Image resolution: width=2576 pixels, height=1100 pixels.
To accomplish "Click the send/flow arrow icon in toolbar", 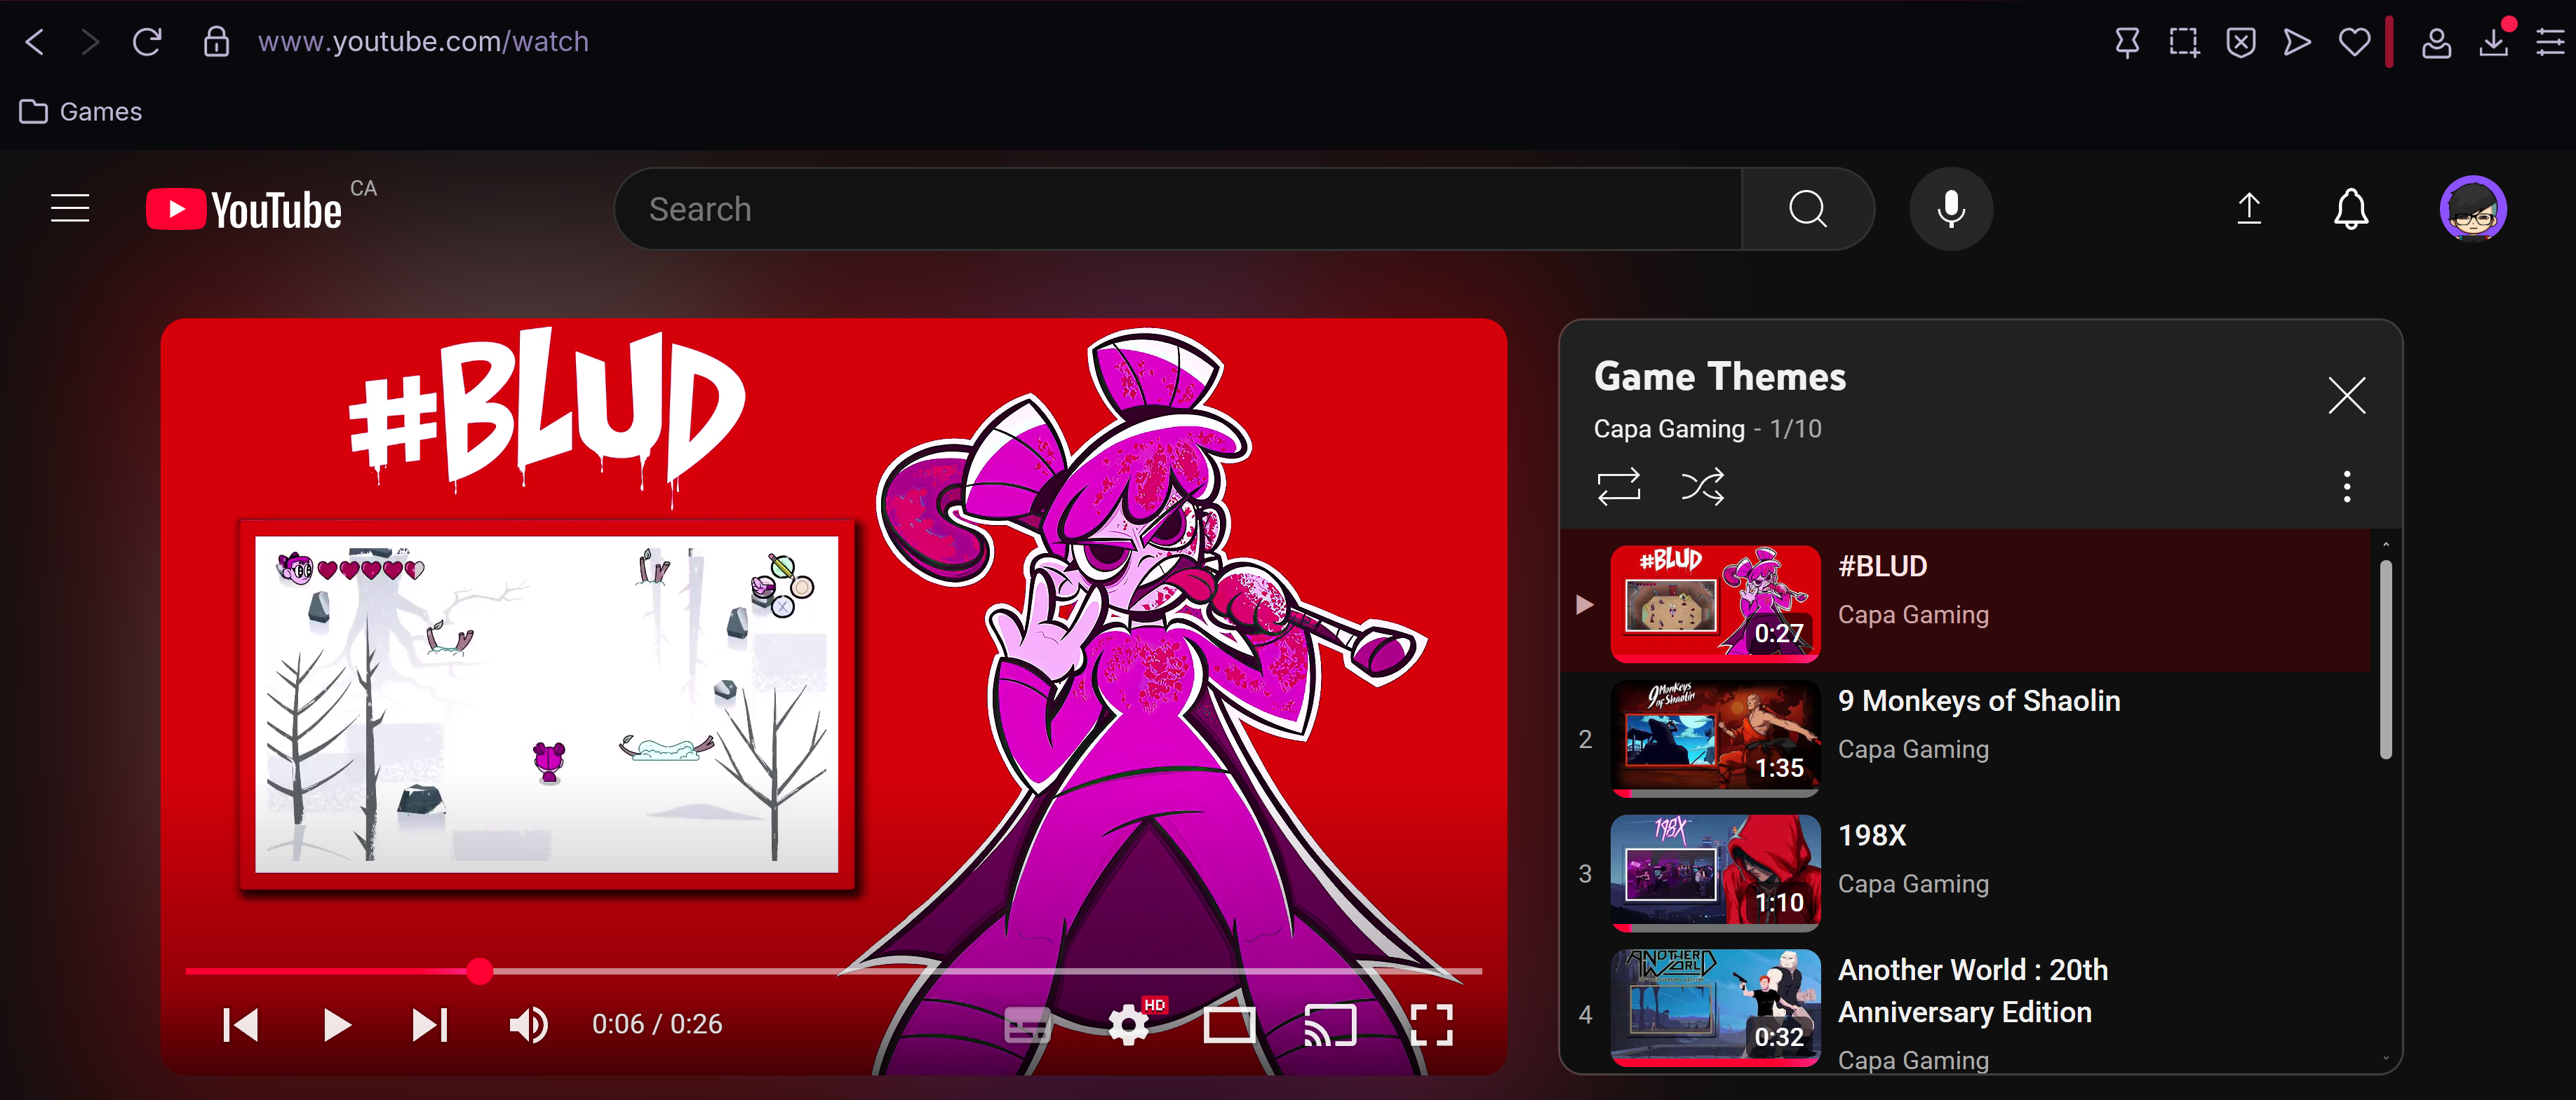I will click(2297, 42).
